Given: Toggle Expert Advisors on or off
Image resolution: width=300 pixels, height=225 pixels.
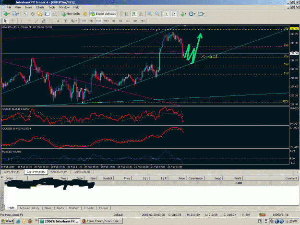Looking at the screenshot, I should click(x=103, y=14).
